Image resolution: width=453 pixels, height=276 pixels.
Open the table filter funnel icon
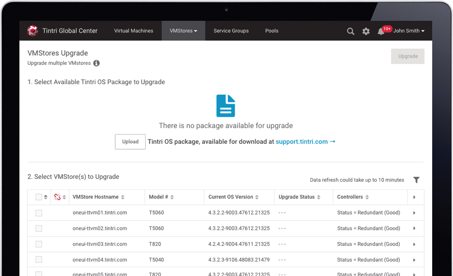click(x=416, y=180)
